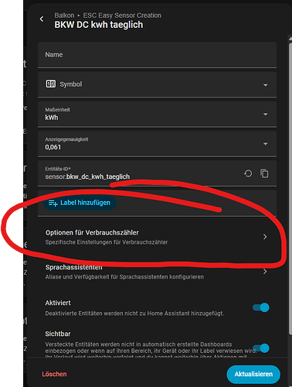The width and height of the screenshot is (292, 387).
Task: Click the Spezifische Einstellungen für Verbrauchszähler subtitle
Action: (x=107, y=242)
